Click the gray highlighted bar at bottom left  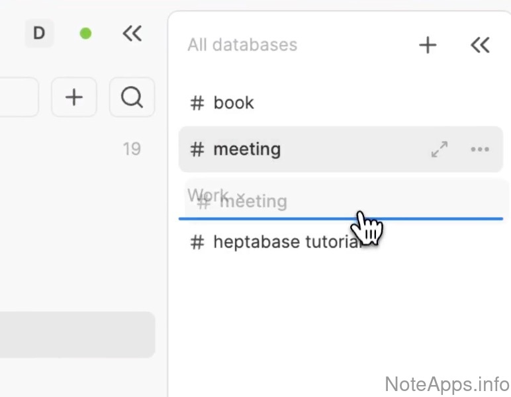77,335
